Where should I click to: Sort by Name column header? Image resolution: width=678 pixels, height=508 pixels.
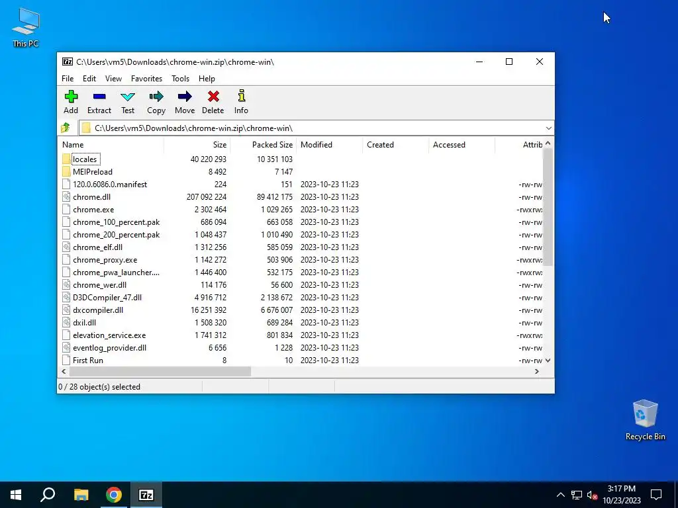click(111, 145)
